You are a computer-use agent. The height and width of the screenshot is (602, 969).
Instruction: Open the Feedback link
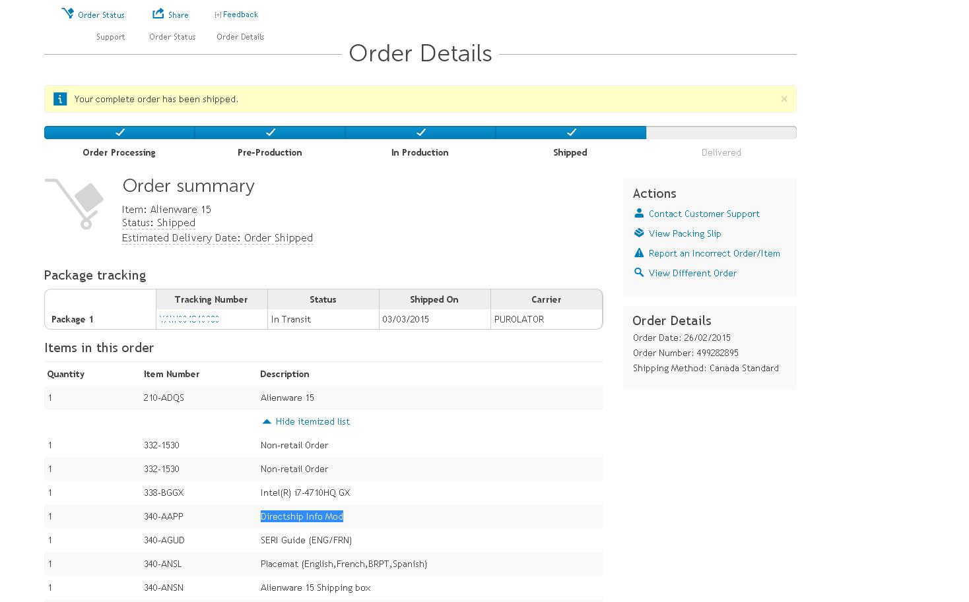240,15
